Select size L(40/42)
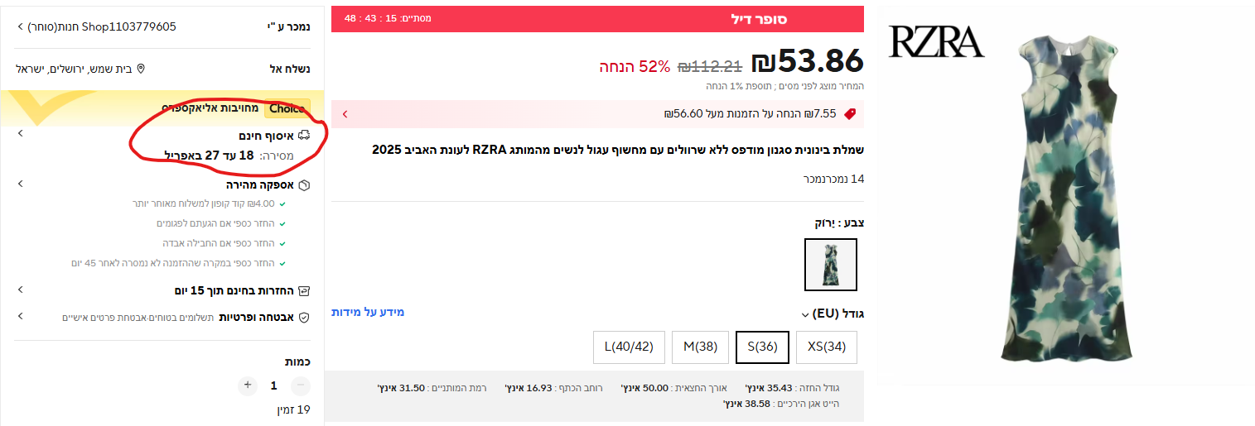Image resolution: width=1255 pixels, height=426 pixels. [x=629, y=347]
